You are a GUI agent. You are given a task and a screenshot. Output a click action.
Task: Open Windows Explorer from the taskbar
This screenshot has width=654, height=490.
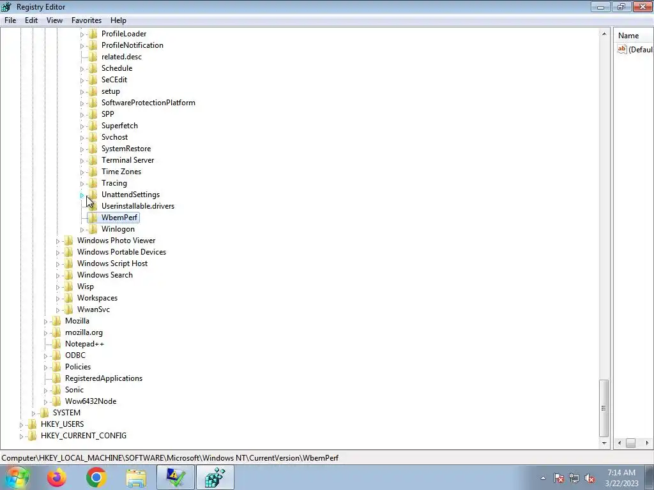pos(137,477)
